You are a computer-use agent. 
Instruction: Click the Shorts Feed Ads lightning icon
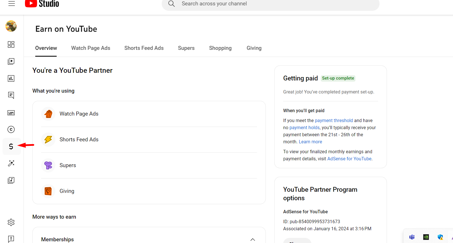48,140
